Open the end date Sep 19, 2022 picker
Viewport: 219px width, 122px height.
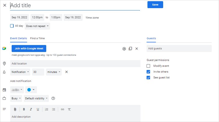tap(73, 17)
